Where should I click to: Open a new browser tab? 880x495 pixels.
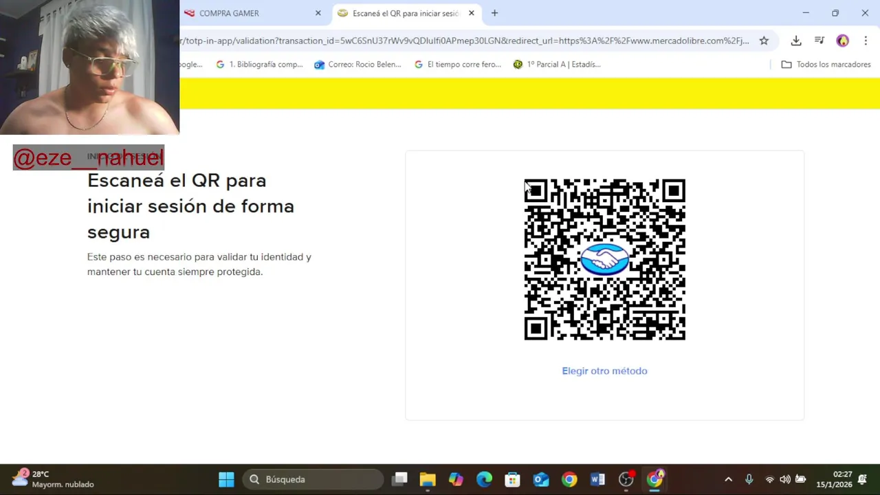(x=494, y=13)
